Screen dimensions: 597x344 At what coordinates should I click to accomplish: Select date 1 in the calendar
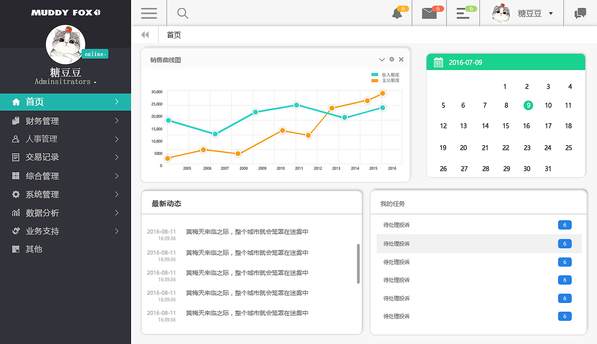(505, 86)
